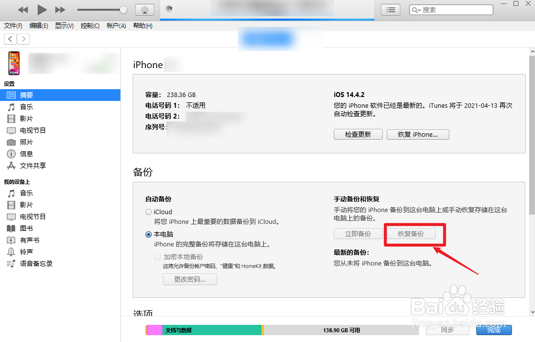Click the rewind previous track button
The width and height of the screenshot is (535, 342).
click(23, 10)
